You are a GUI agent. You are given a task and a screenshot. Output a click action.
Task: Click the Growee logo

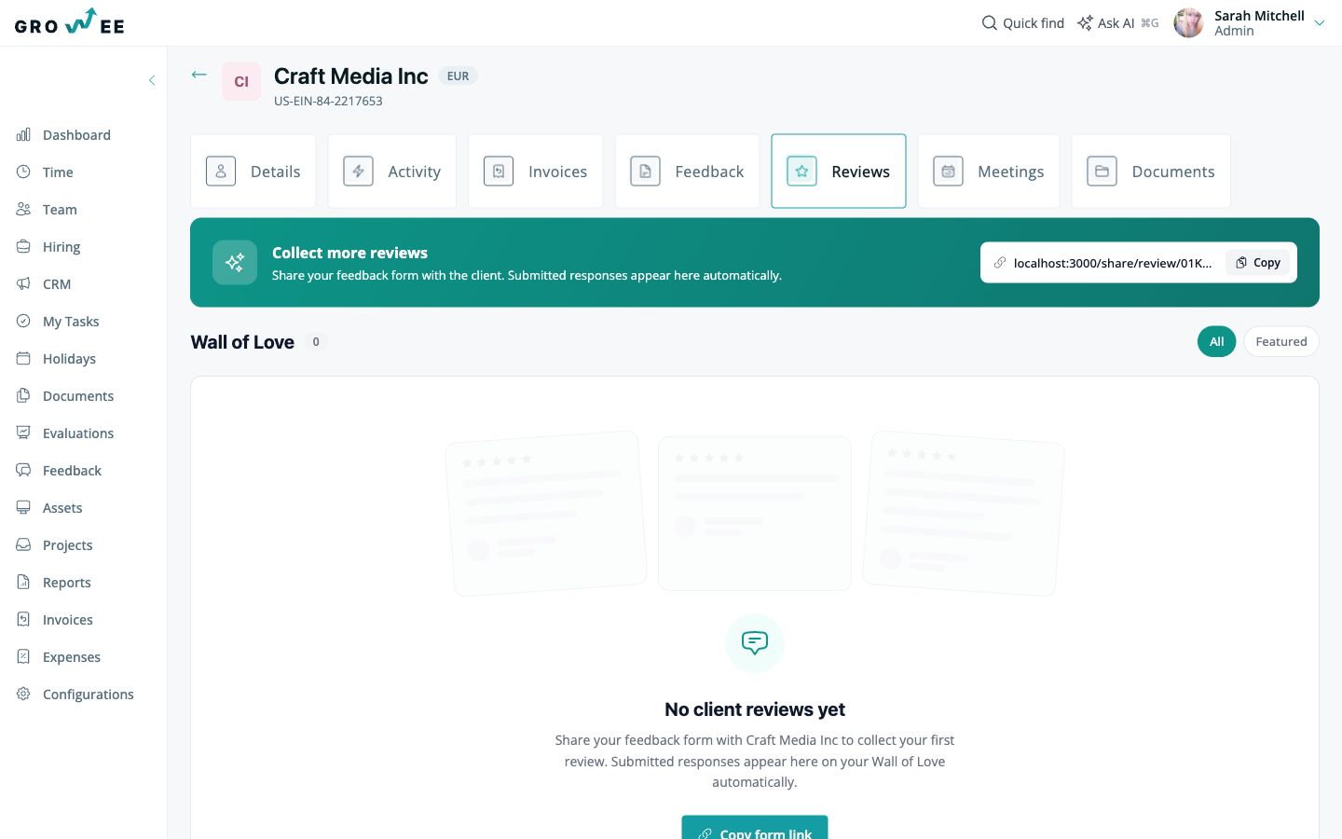tap(70, 22)
